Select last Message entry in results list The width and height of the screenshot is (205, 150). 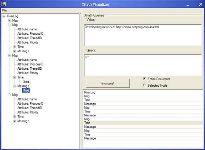[90, 138]
